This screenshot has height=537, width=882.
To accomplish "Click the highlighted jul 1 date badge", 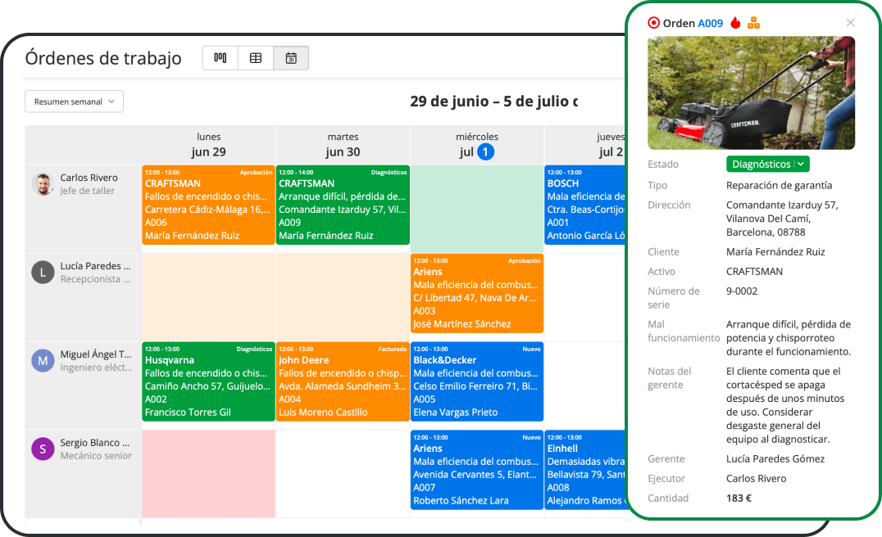I will [x=485, y=151].
